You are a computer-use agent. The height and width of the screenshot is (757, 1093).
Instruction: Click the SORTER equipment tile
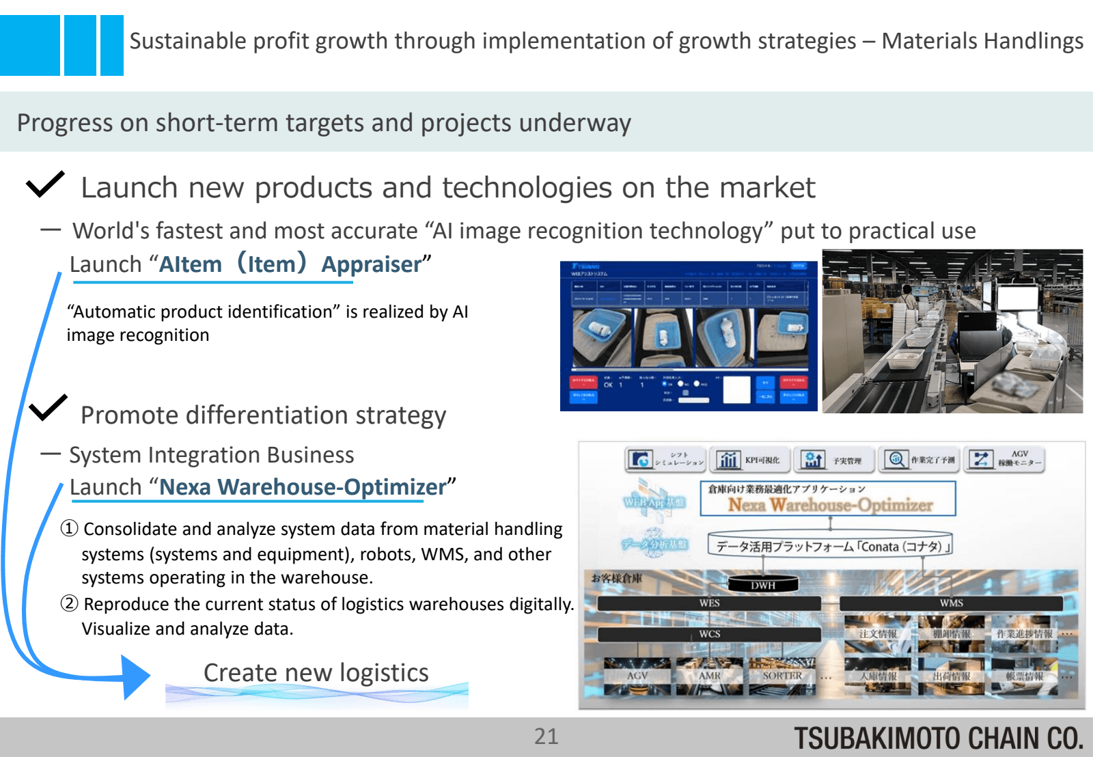(782, 676)
